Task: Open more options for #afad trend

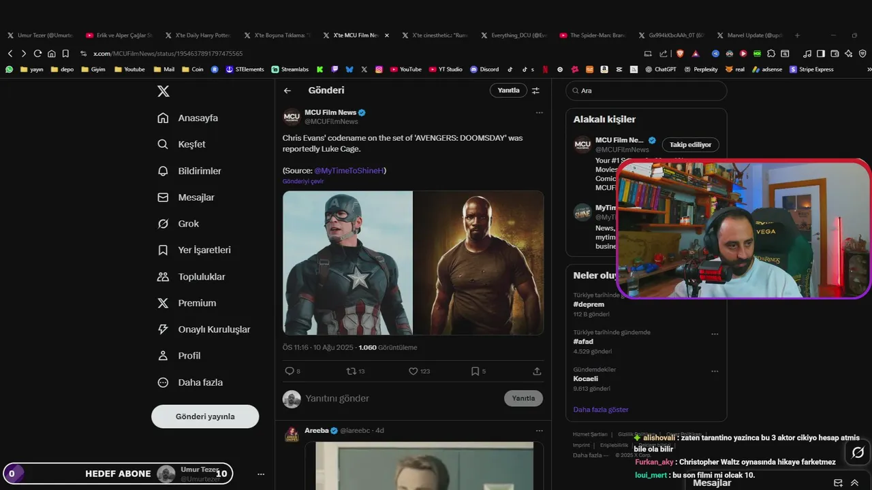Action: pos(715,334)
